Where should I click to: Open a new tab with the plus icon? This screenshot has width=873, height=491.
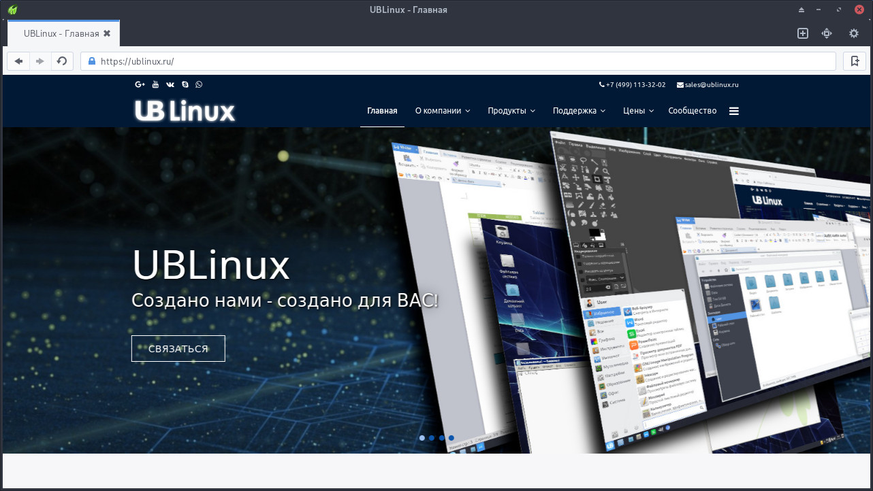click(x=803, y=33)
